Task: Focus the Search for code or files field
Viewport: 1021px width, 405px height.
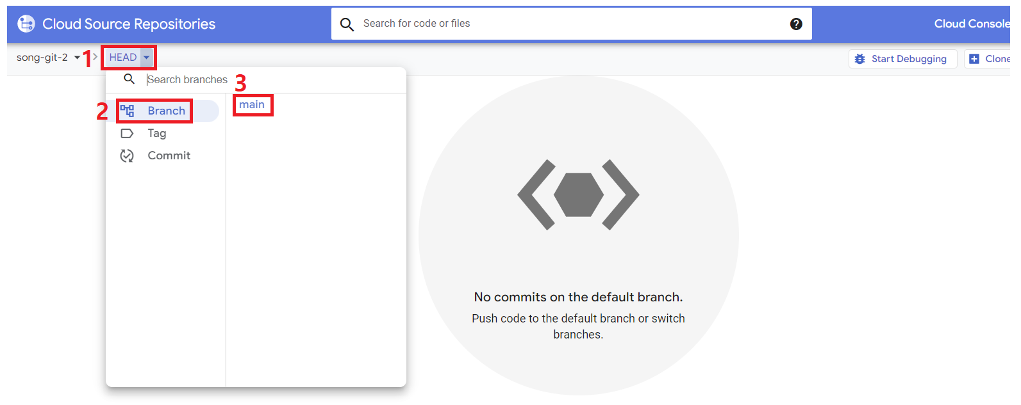Action: click(x=572, y=24)
